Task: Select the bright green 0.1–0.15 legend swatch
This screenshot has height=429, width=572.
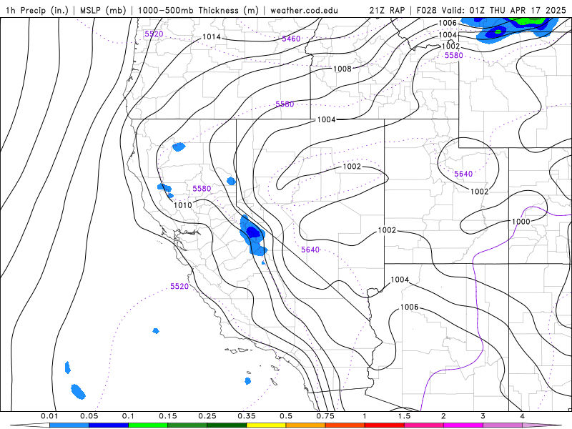Action: [x=148, y=425]
